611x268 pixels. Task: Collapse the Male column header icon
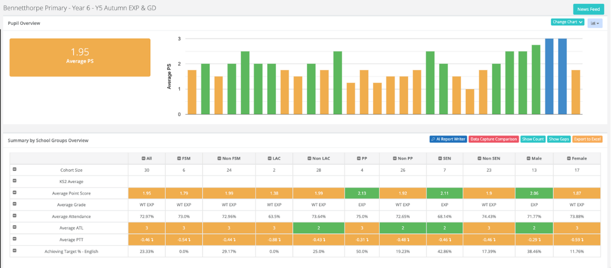[529, 158]
